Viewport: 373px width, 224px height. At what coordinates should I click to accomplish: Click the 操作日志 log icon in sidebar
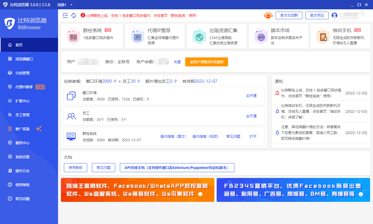tap(10, 171)
